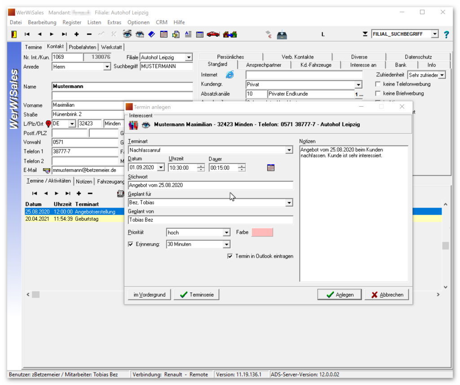Viewport: 460px width, 385px height.
Task: Click the filter funnel icon beside search field
Action: [365, 34]
